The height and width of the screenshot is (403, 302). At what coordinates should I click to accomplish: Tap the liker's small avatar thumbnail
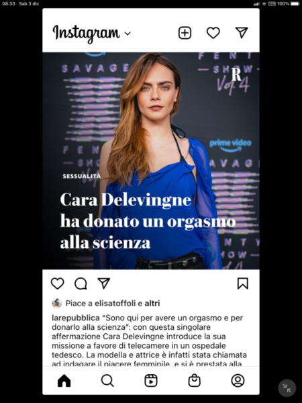click(57, 304)
